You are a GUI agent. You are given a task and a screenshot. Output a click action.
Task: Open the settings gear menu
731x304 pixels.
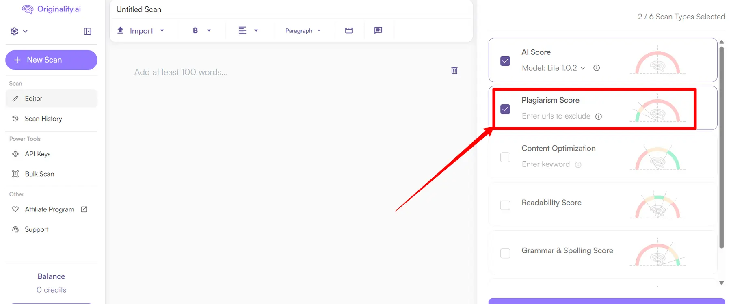click(x=15, y=31)
